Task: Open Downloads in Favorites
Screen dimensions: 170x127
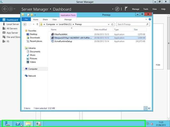Action: [35, 38]
